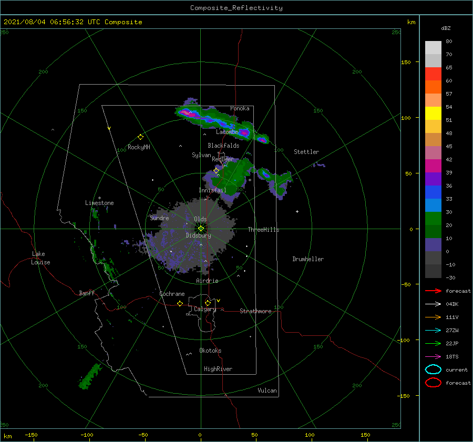Click the cyan 27ZW arrow in legend
This screenshot has height=442, width=473.
434,331
